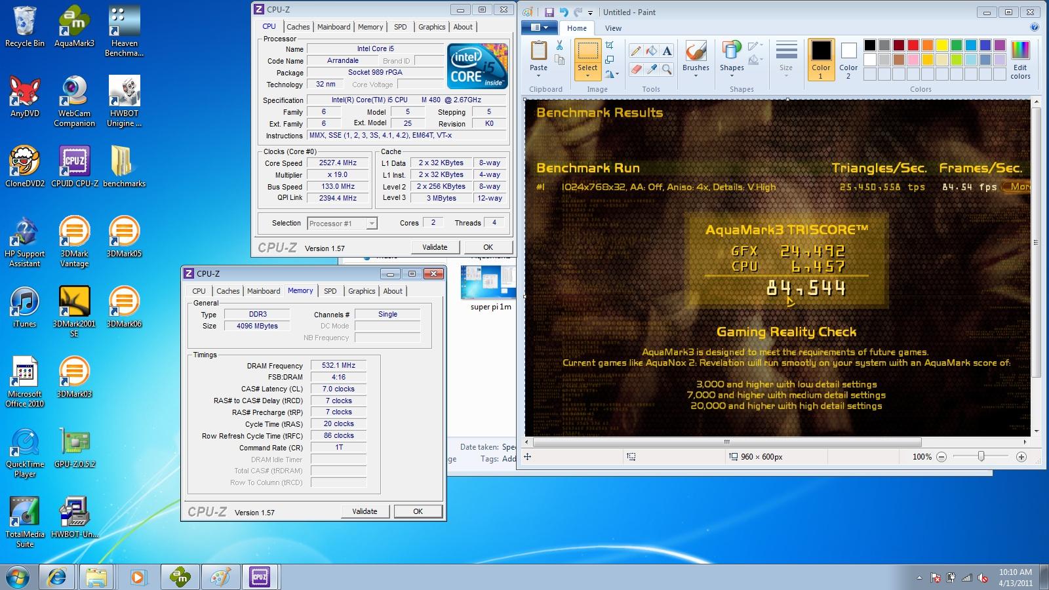The height and width of the screenshot is (590, 1049).
Task: Click the Copy icon in Paint Clipboard group
Action: pyautogui.click(x=559, y=60)
